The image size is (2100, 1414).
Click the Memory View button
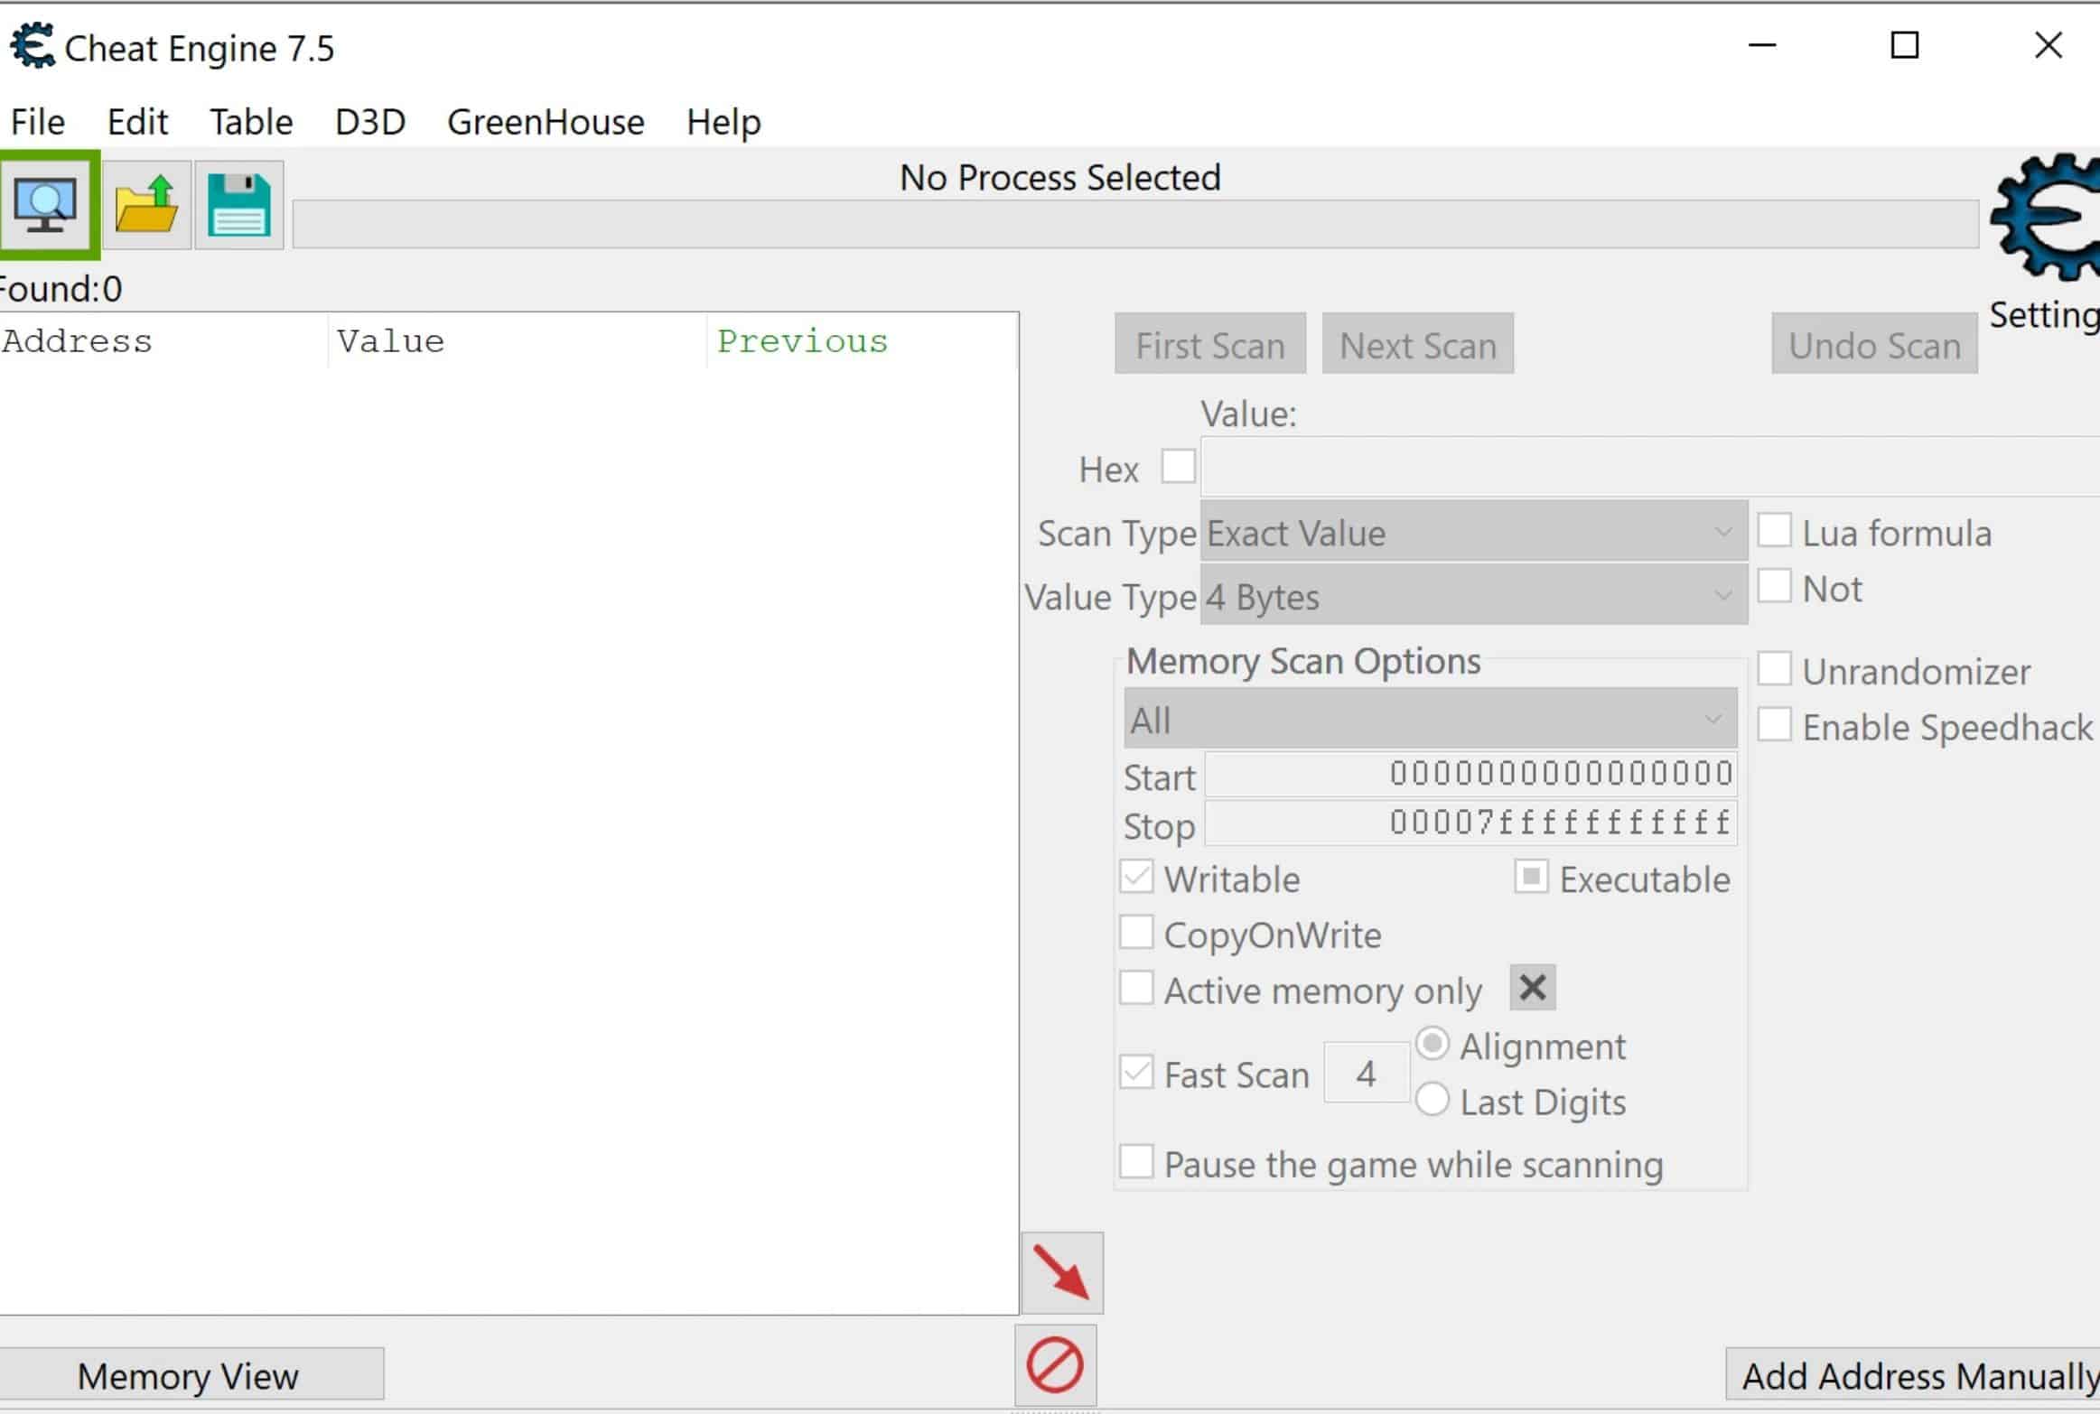[x=188, y=1376]
